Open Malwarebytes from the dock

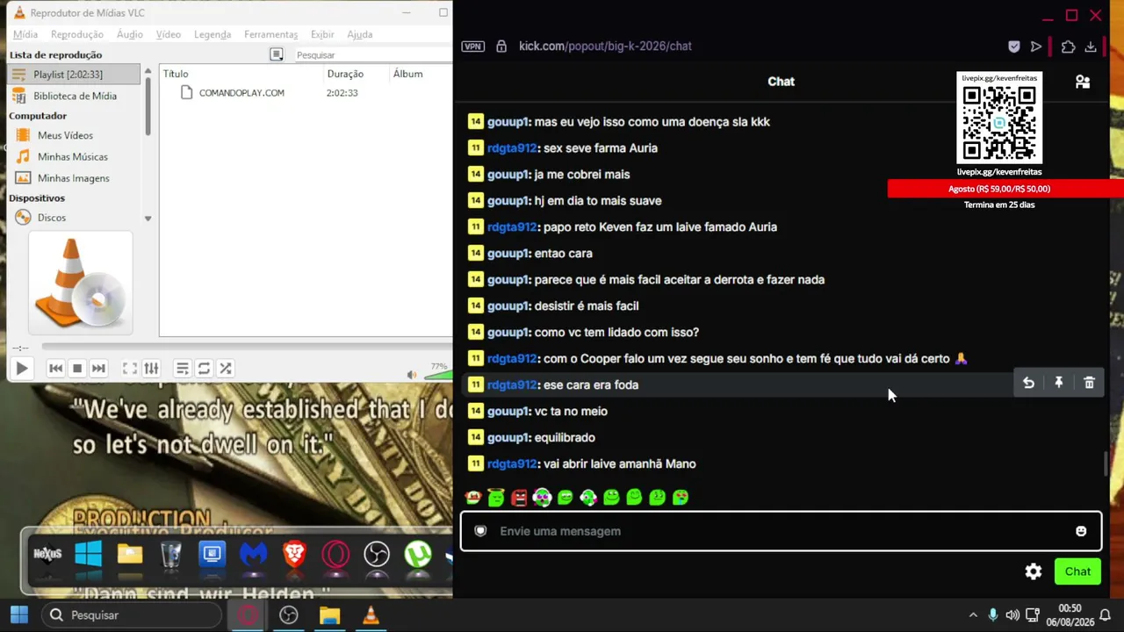(253, 554)
